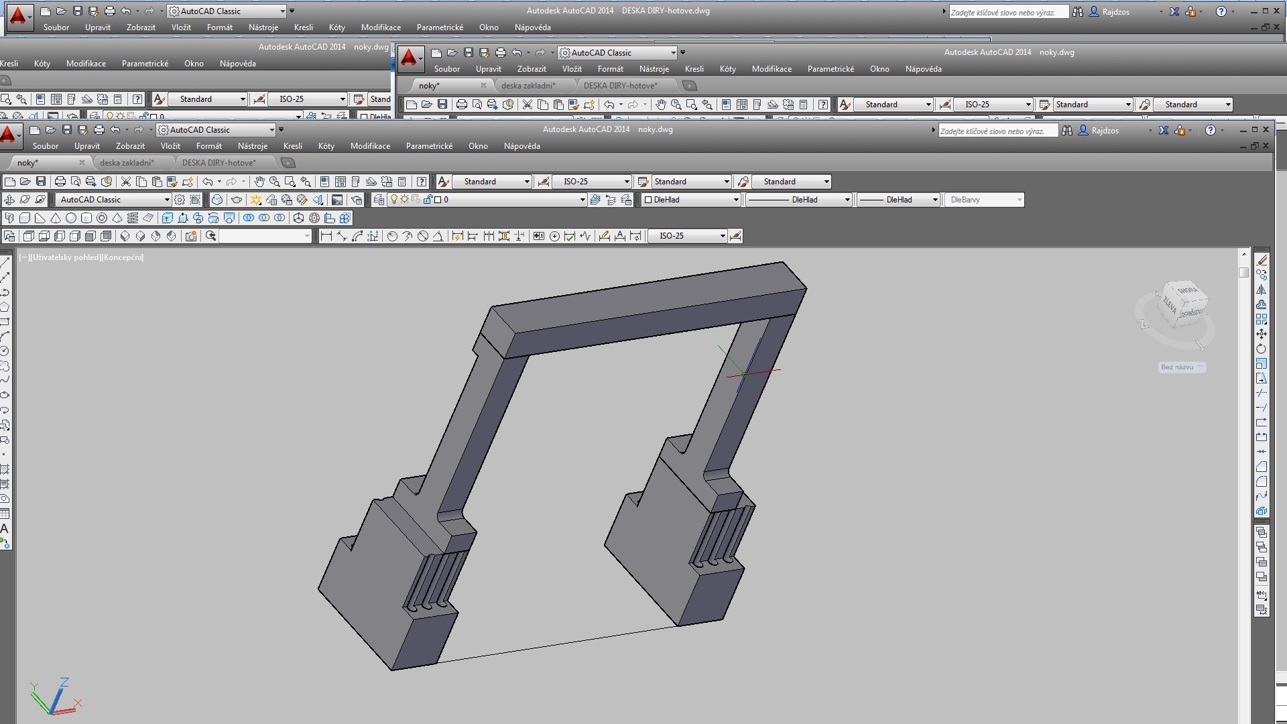This screenshot has width=1287, height=724.
Task: Click the [Uživatelský pohled] view label
Action: (x=65, y=257)
